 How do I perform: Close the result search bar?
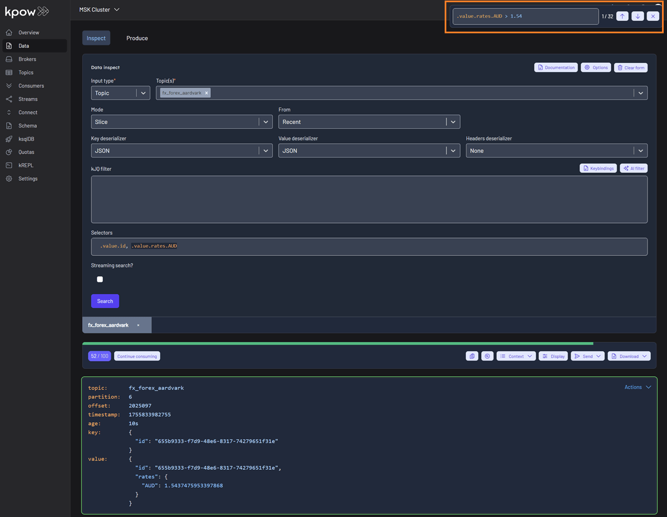653,16
